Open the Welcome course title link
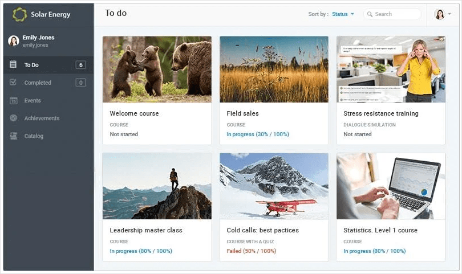Image resolution: width=462 pixels, height=274 pixels. 134,113
